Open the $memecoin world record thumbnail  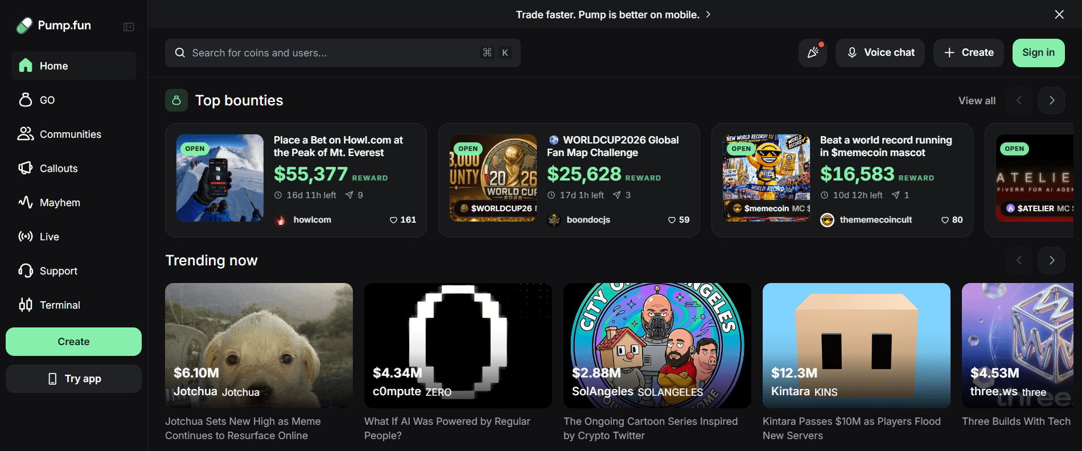pos(766,178)
